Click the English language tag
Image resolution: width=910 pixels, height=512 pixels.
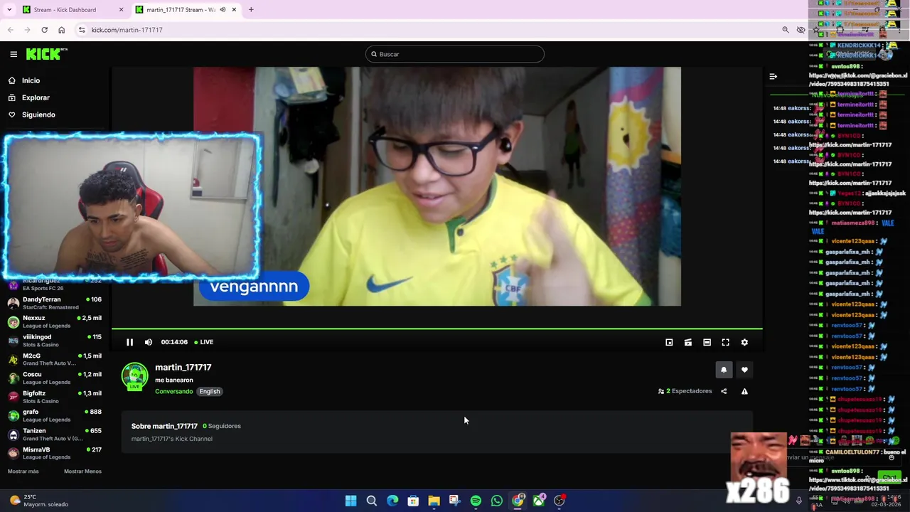209,391
